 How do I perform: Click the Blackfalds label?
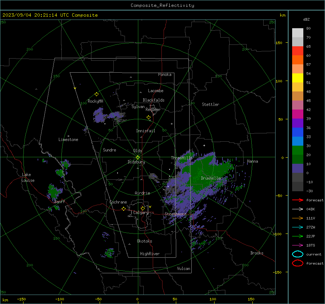[153, 100]
